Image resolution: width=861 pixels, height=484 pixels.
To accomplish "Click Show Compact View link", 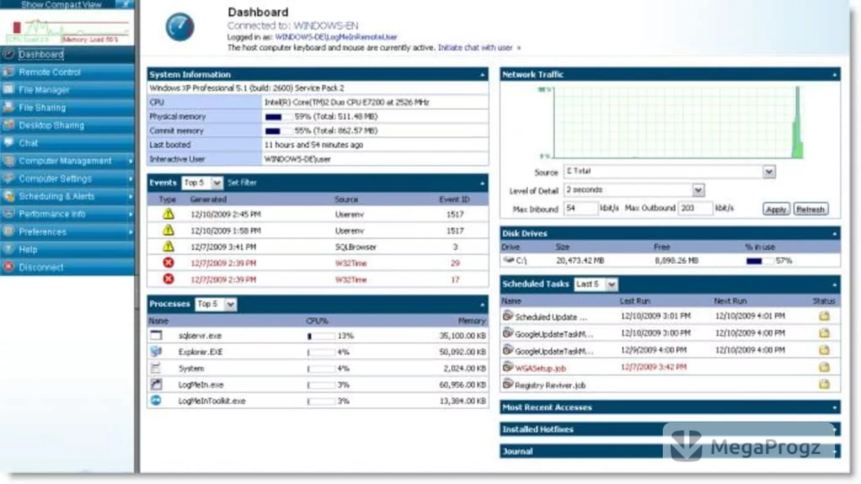I will (61, 4).
